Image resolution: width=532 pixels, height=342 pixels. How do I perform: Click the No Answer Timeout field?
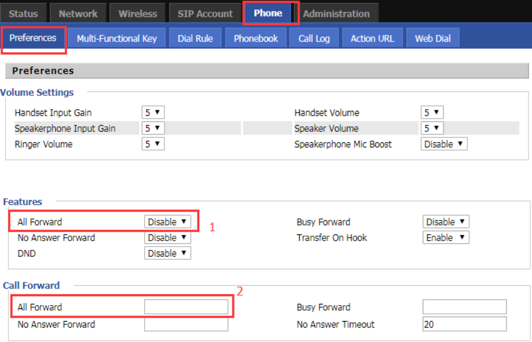tap(464, 324)
